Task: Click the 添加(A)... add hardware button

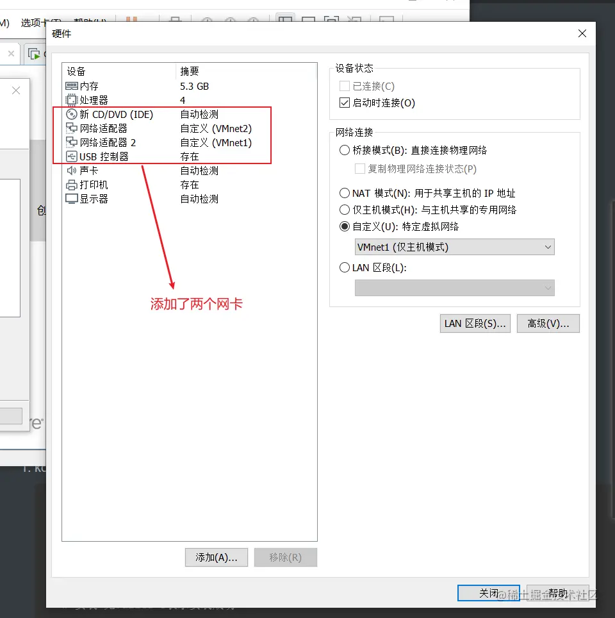Action: pos(217,557)
